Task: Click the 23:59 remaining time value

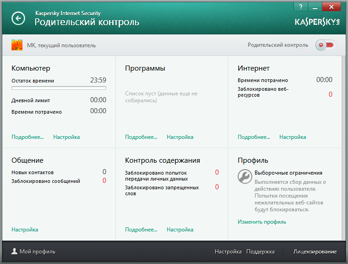Action: (x=98, y=80)
